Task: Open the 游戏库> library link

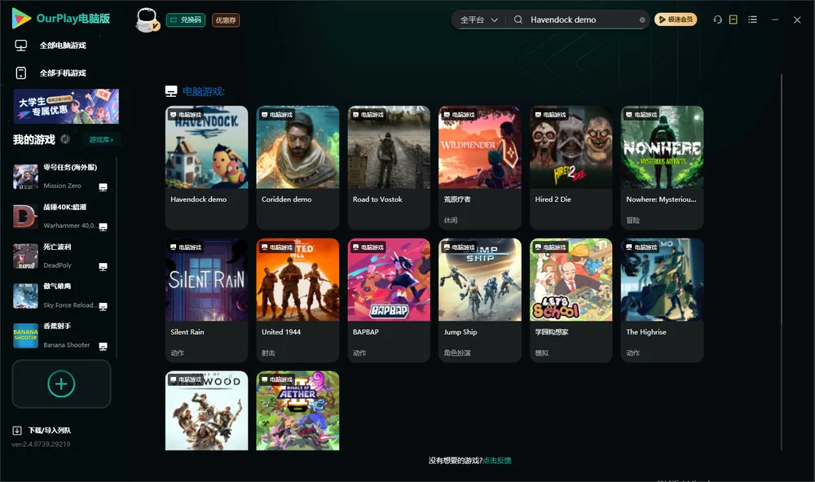Action: click(x=101, y=140)
